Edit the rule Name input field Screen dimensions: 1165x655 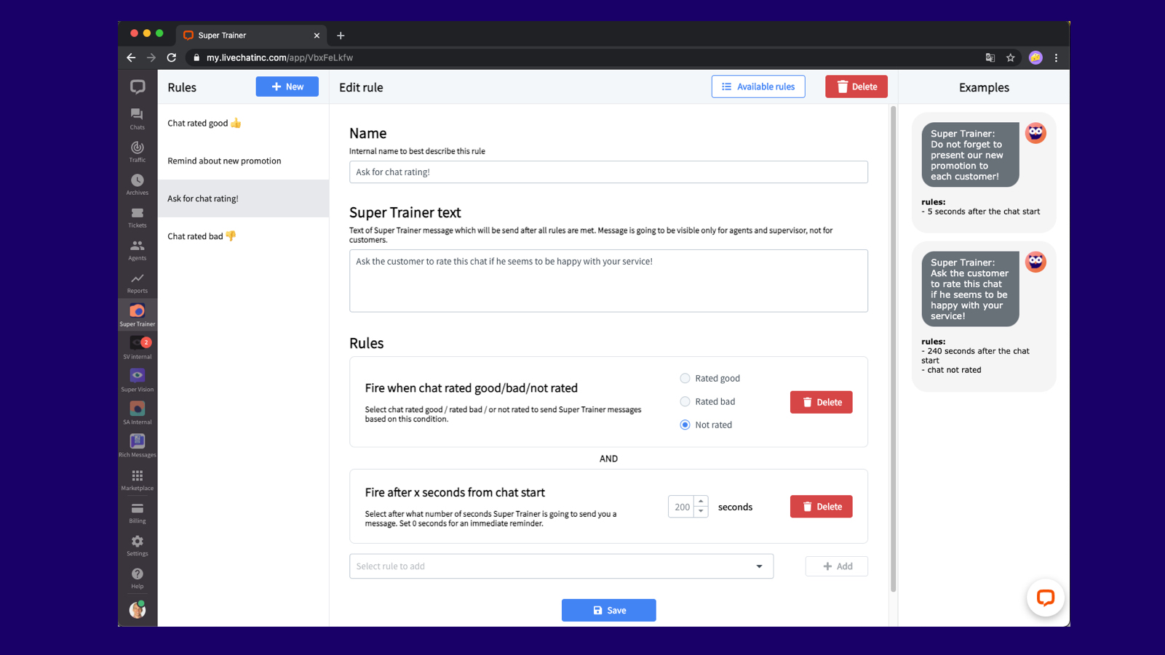pyautogui.click(x=608, y=172)
